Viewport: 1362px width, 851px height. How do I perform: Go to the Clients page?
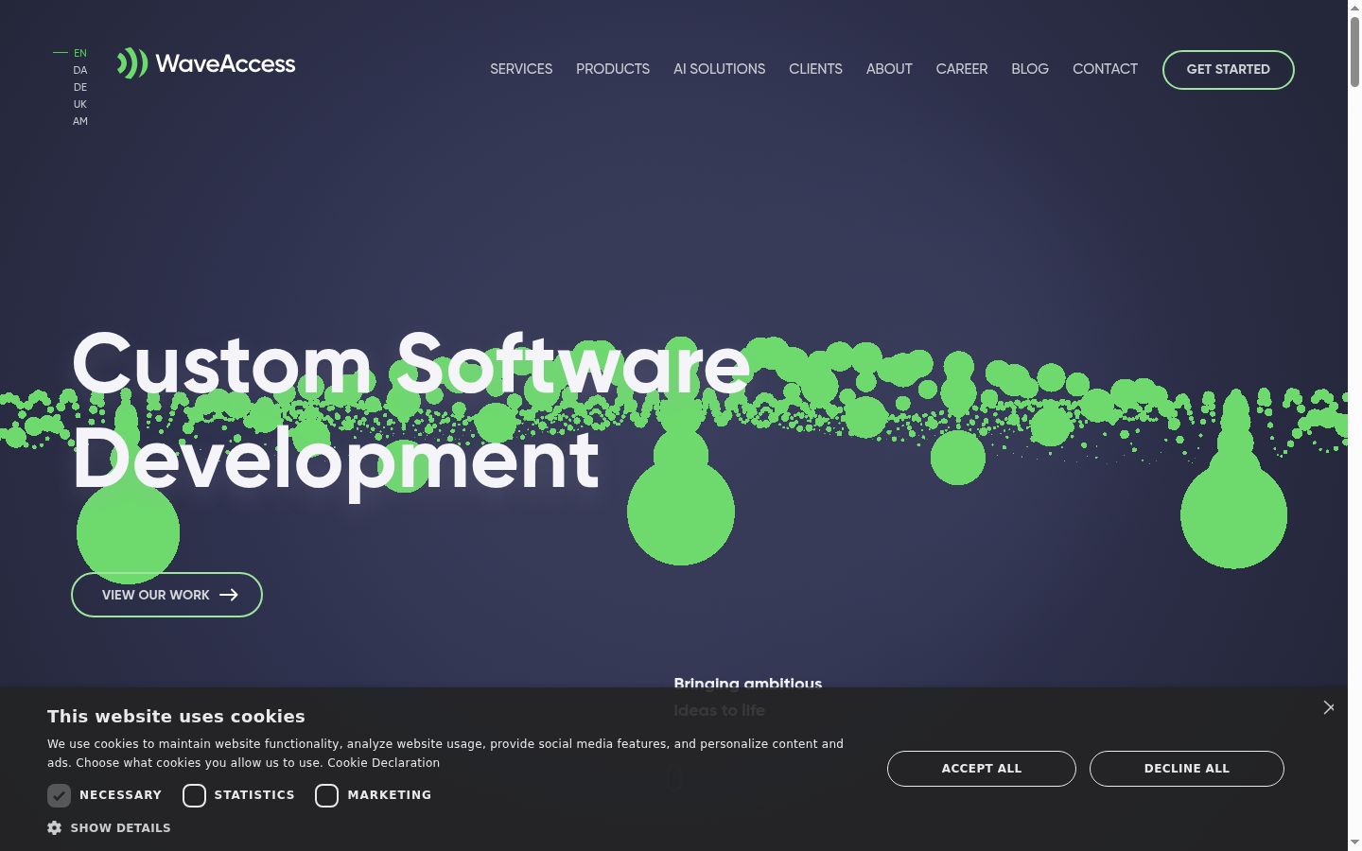click(x=815, y=69)
